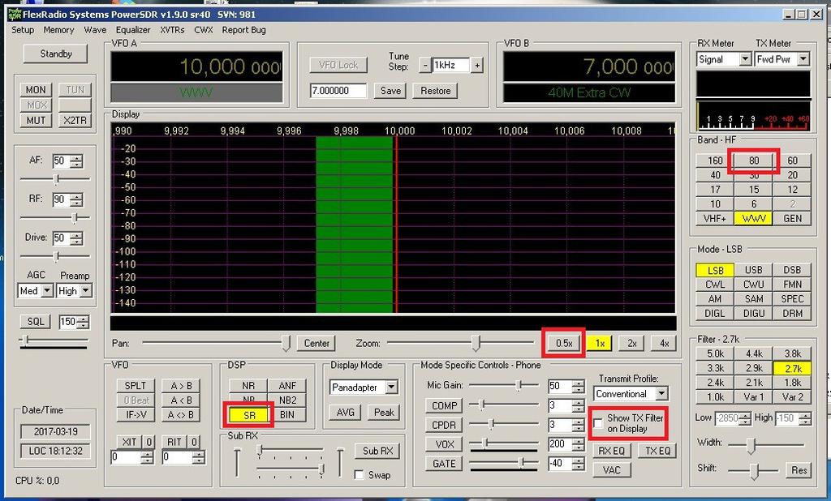Toggle the NB2 noise blanker button
Viewport: 831px width, 501px height.
click(x=287, y=400)
